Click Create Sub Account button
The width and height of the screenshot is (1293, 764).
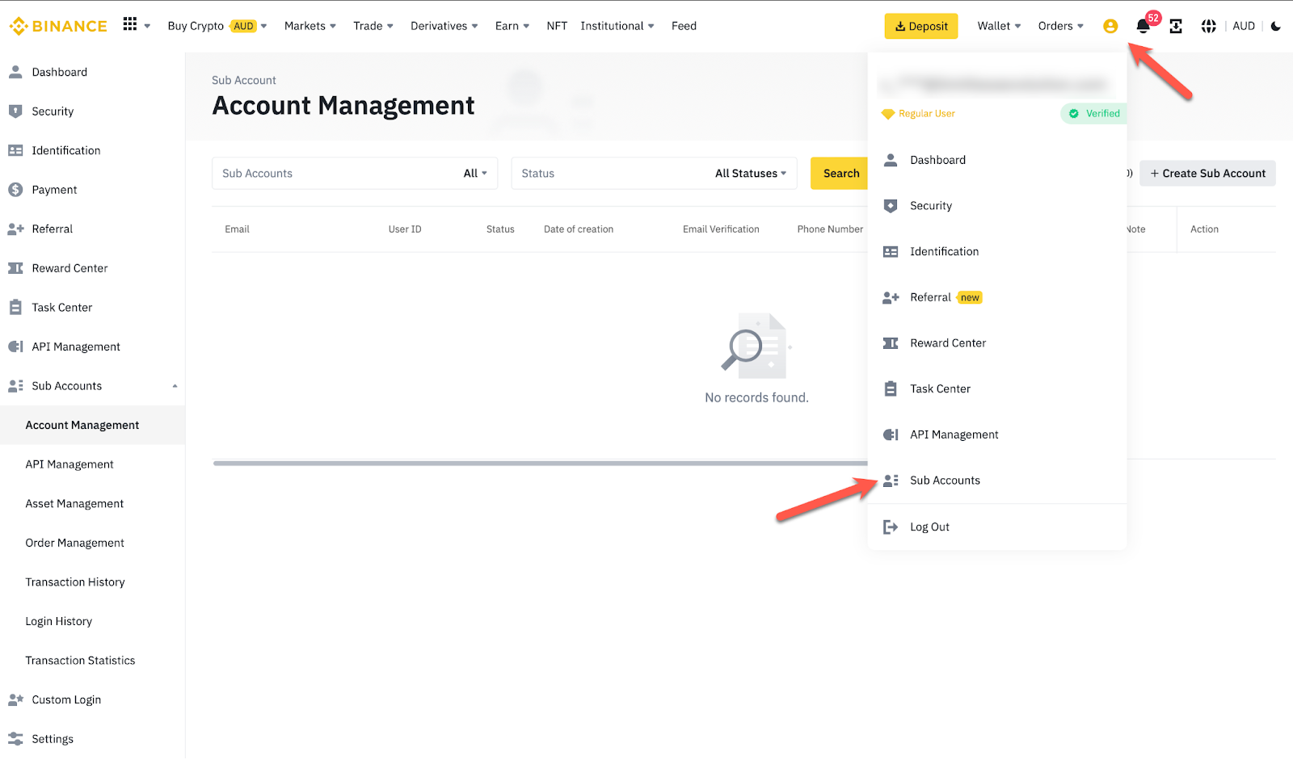(x=1207, y=174)
